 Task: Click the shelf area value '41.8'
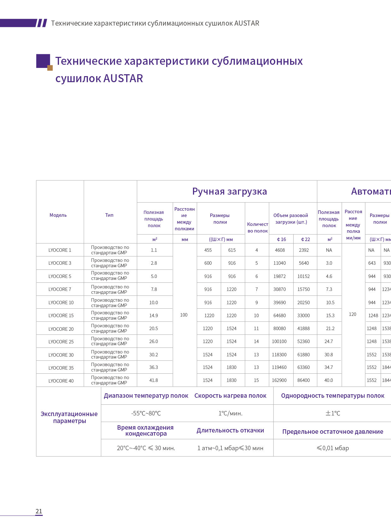point(154,380)
